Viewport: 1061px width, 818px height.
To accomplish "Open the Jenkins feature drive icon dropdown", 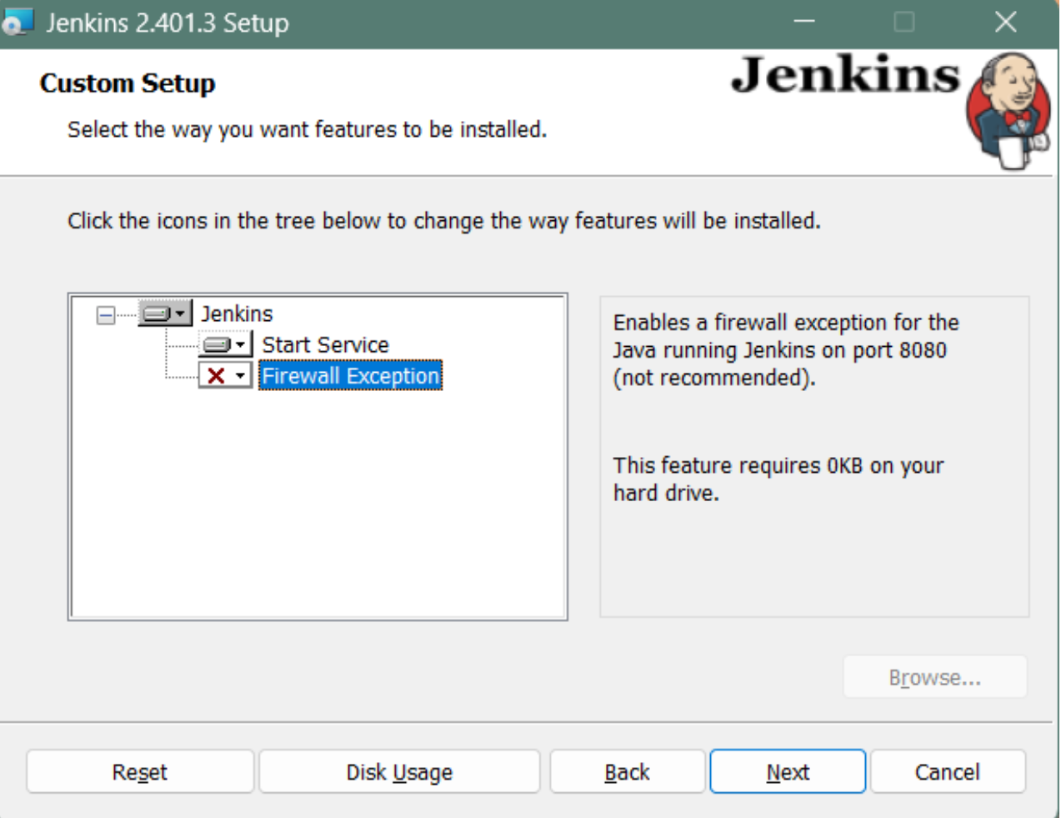I will pos(165,314).
